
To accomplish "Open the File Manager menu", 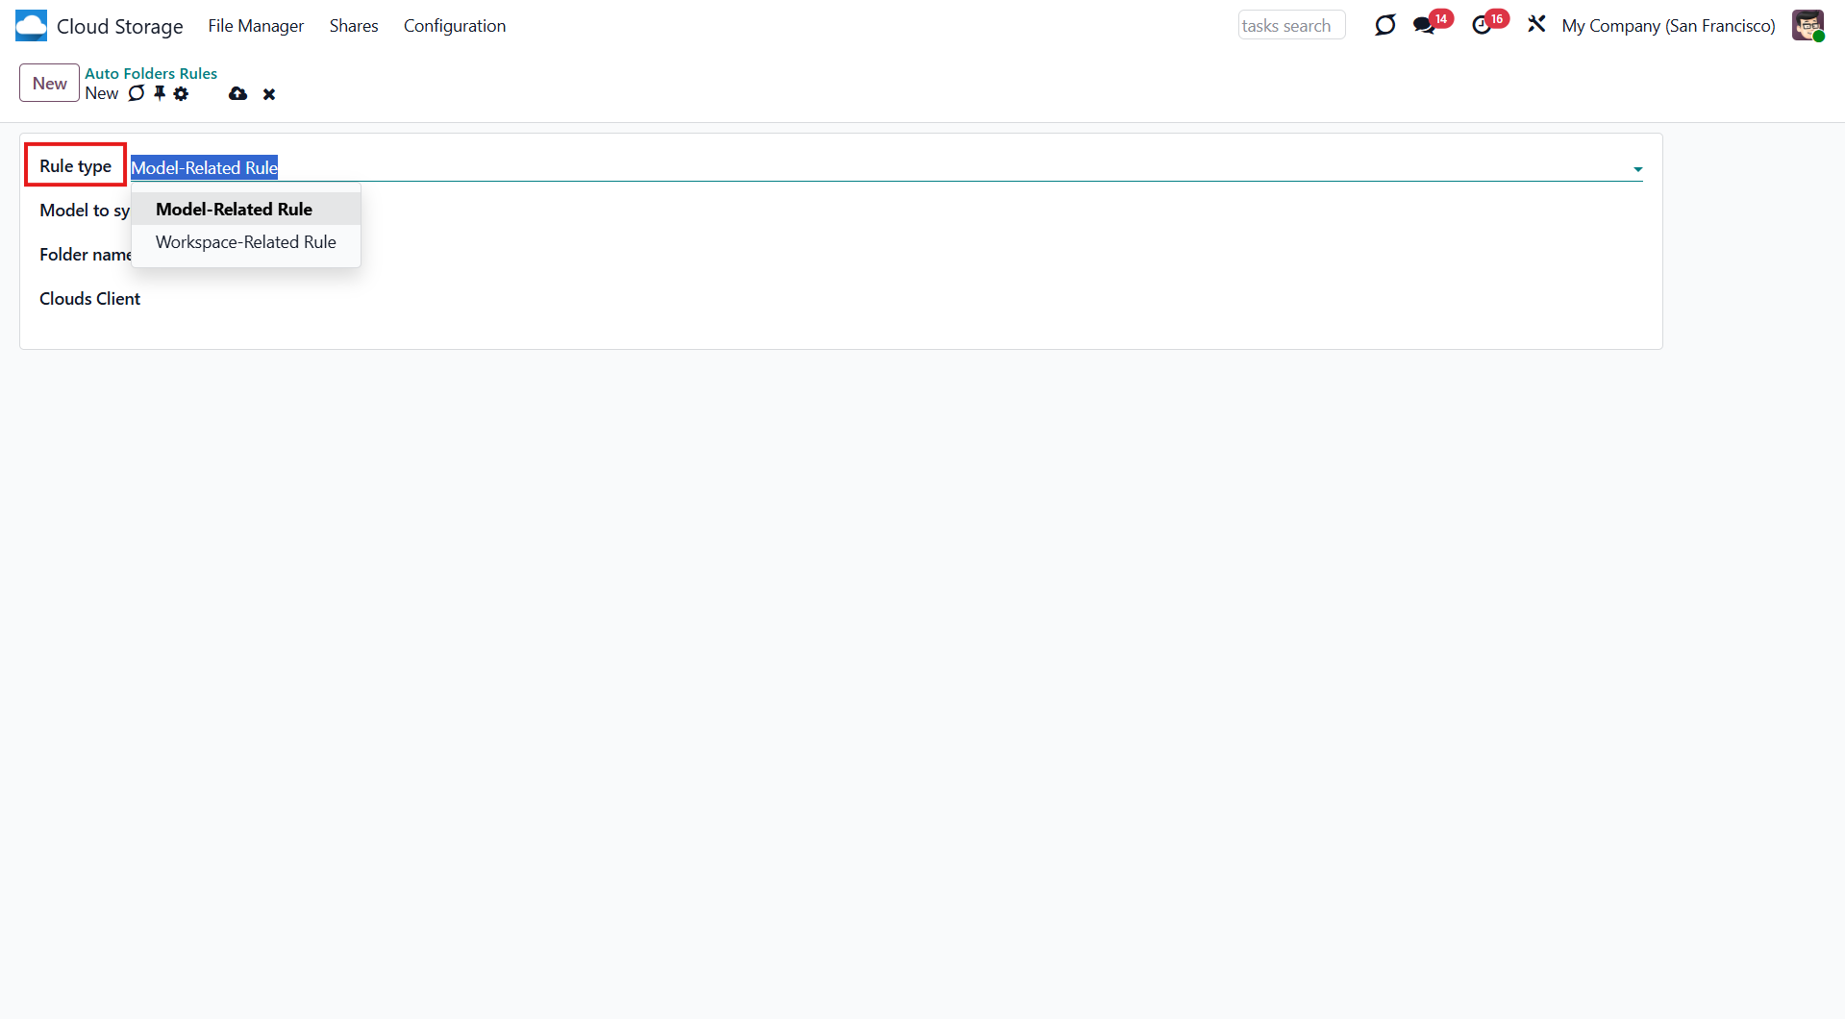I will pyautogui.click(x=256, y=26).
